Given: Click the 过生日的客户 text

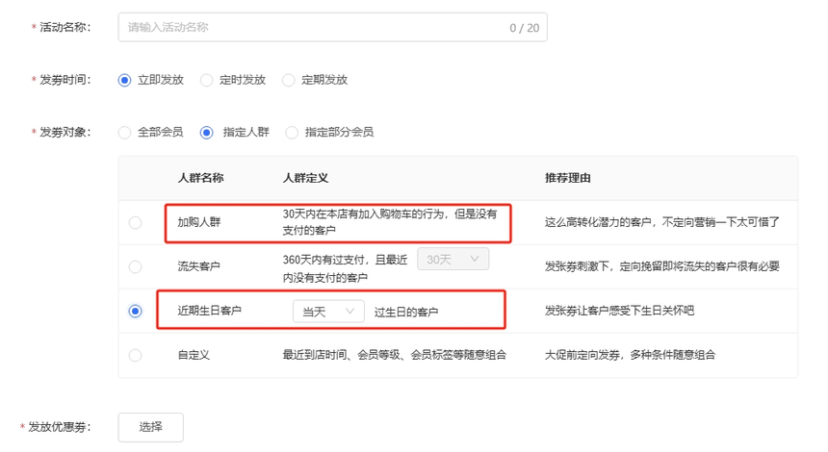Looking at the screenshot, I should point(406,313).
